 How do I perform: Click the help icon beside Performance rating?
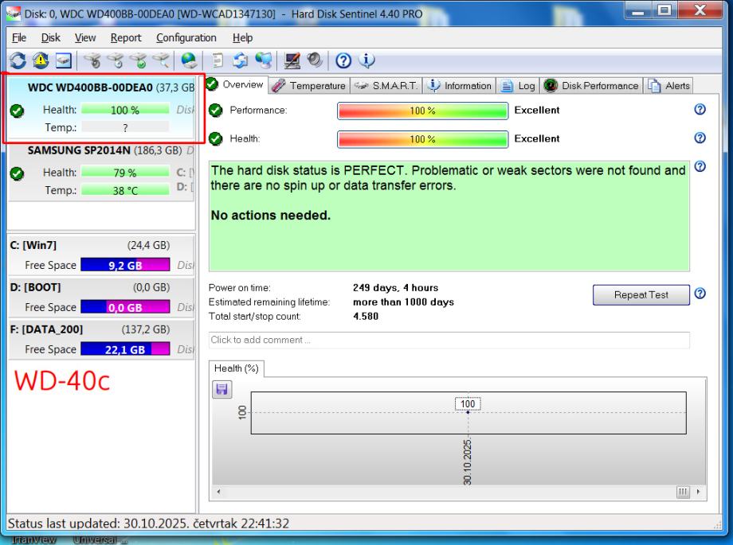point(700,109)
